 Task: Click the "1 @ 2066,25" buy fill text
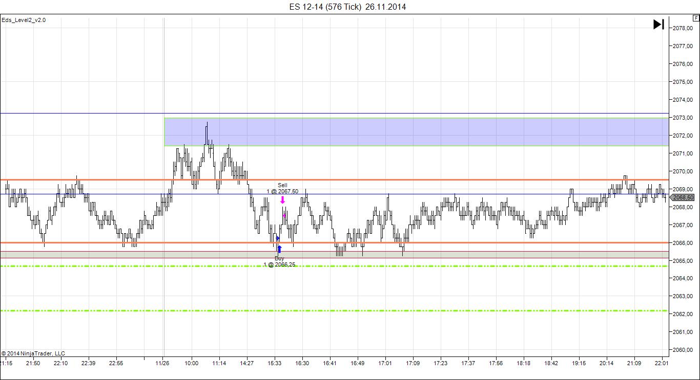(279, 264)
